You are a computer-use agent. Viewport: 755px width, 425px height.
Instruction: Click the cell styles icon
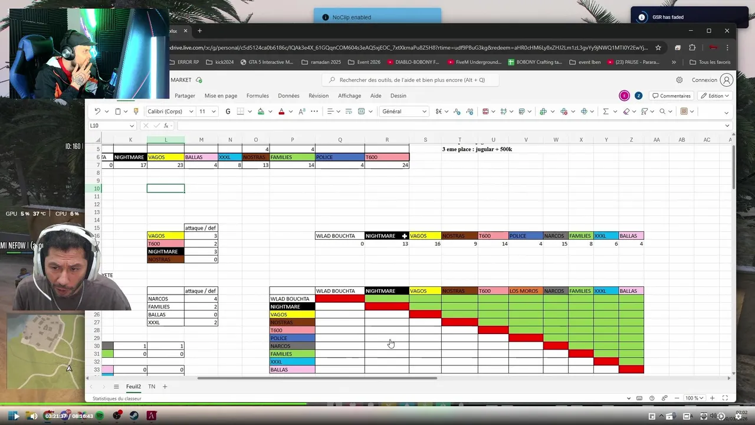coord(523,111)
